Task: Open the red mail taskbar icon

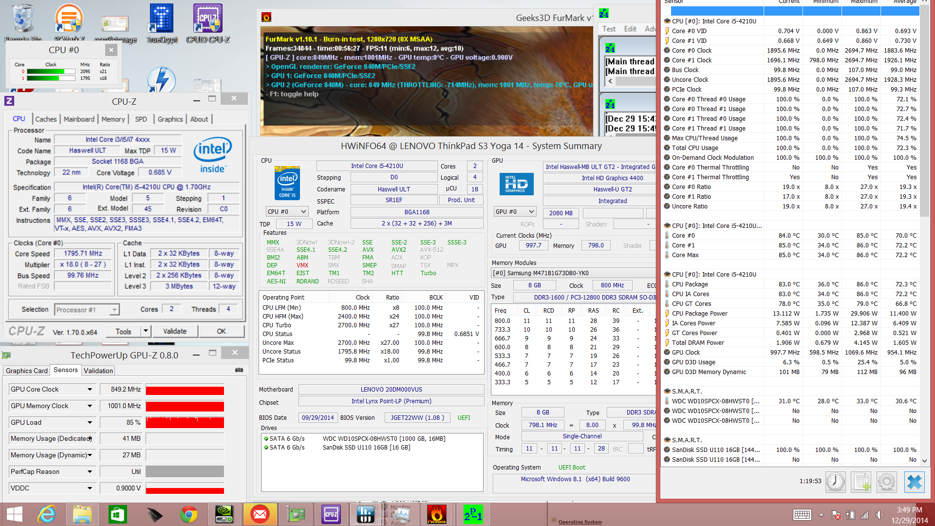Action: coord(260,514)
